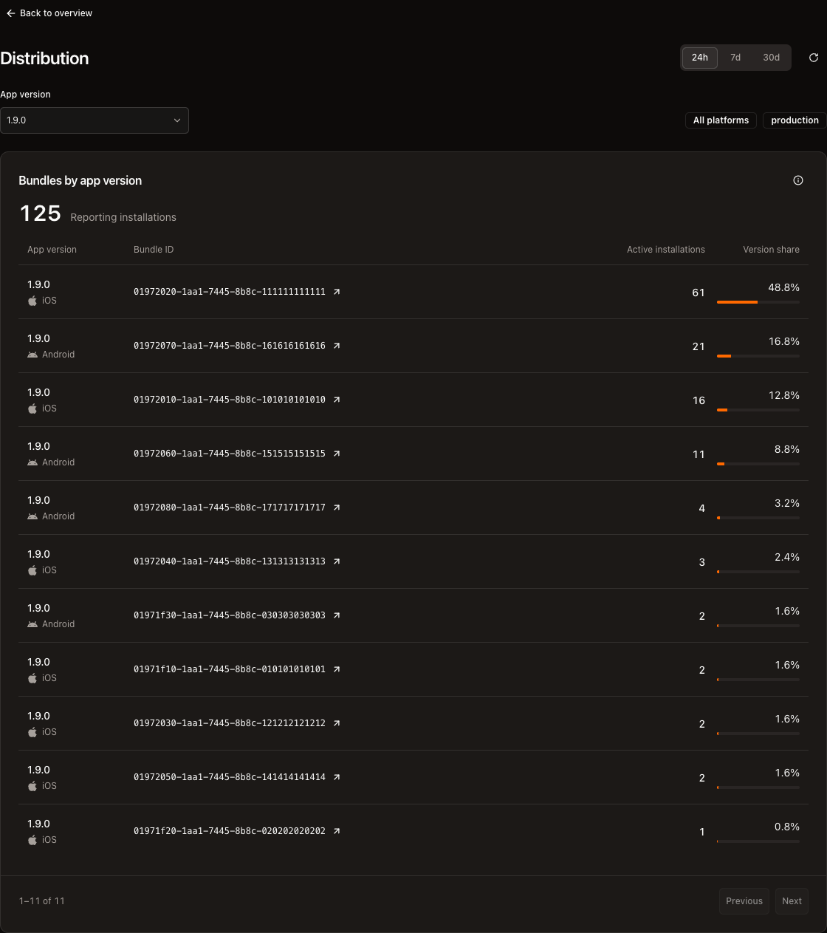This screenshot has height=933, width=827.
Task: Click the Active installations column header
Action: [666, 250]
